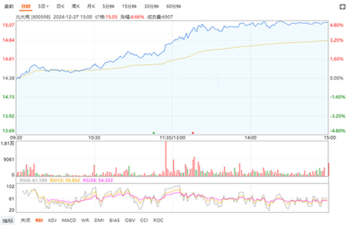Show the 月K chart
357x230 pixels.
point(91,6)
